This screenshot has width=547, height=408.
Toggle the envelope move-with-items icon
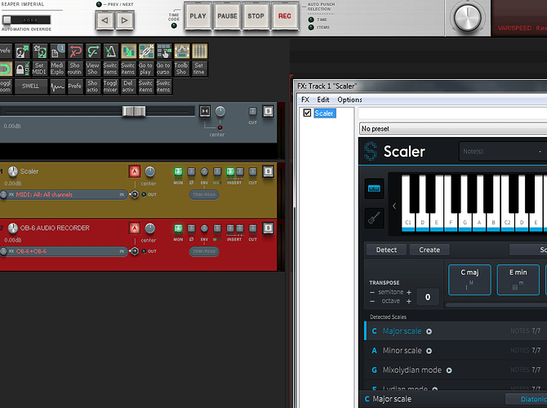click(182, 51)
